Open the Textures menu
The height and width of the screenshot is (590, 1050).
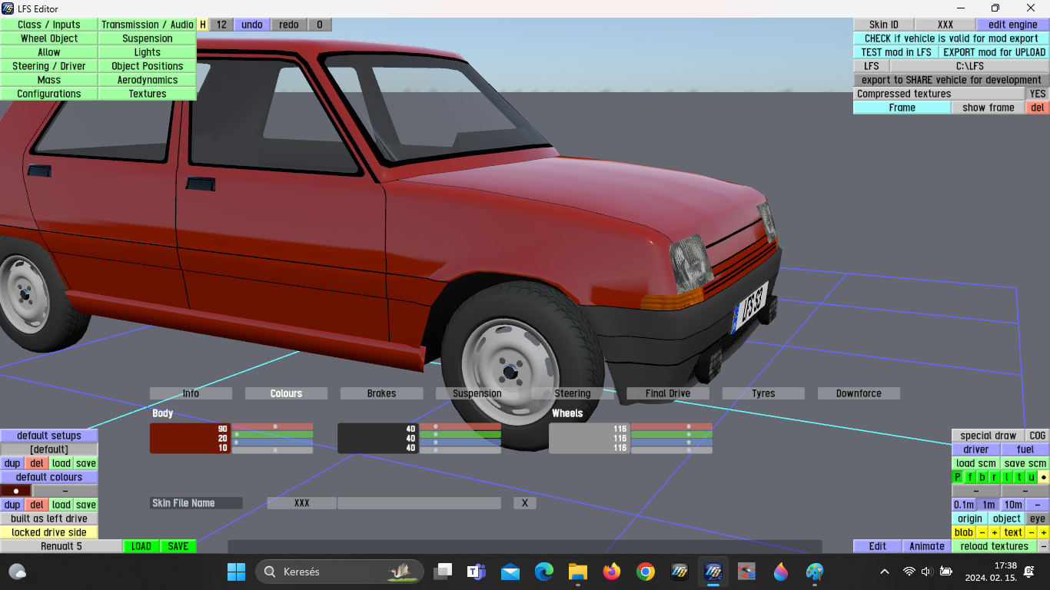(148, 94)
